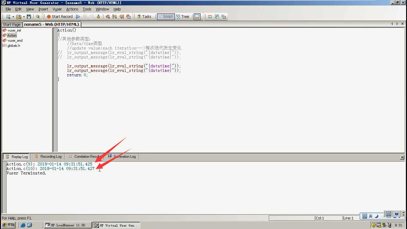Start recording with Start Record button
The height and width of the screenshot is (229, 407).
[x=60, y=17]
